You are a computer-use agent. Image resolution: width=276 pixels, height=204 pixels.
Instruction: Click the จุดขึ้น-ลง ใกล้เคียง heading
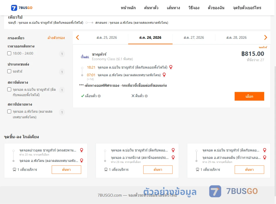coord(21,137)
